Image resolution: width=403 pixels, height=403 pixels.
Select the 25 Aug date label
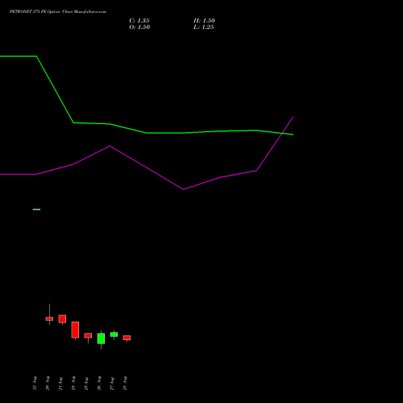tap(86, 383)
